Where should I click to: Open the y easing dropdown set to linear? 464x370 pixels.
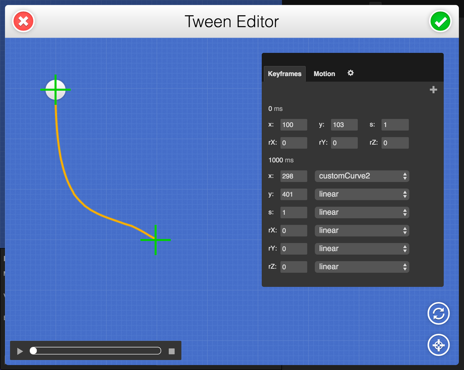362,194
